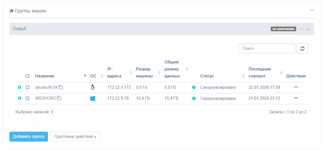This screenshot has height=150, width=323.
Task: Click the Поиск search field
Action: tap(267, 49)
